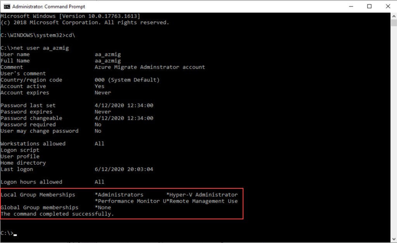This screenshot has height=243, width=397.
Task: Click the Last logon date 6/12/2020 20:03:04
Action: [124, 169]
